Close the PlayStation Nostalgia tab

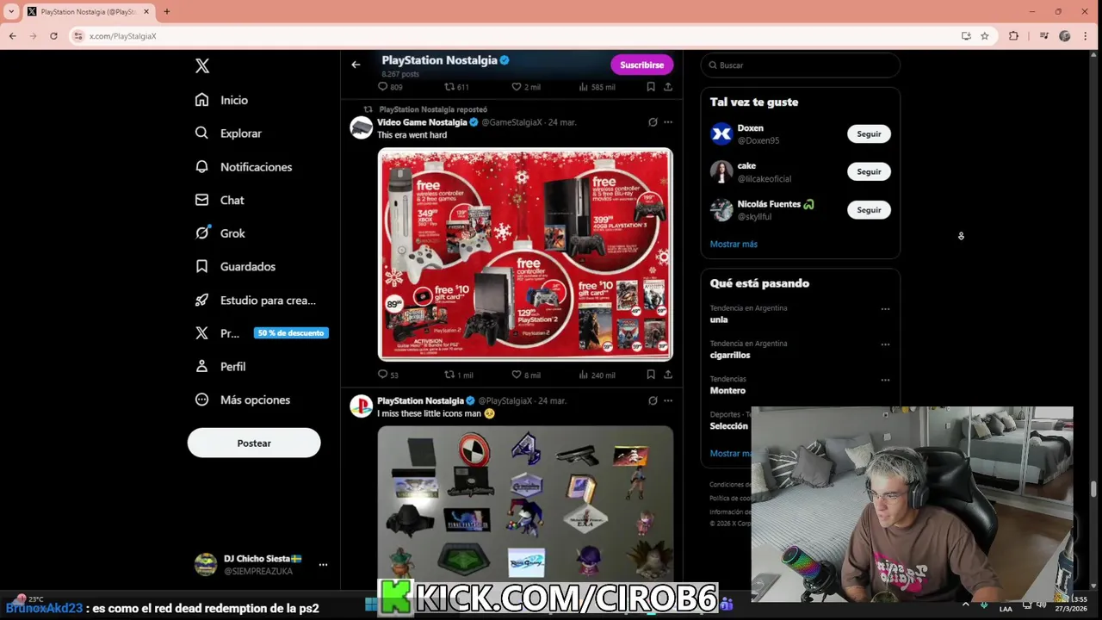coord(146,11)
